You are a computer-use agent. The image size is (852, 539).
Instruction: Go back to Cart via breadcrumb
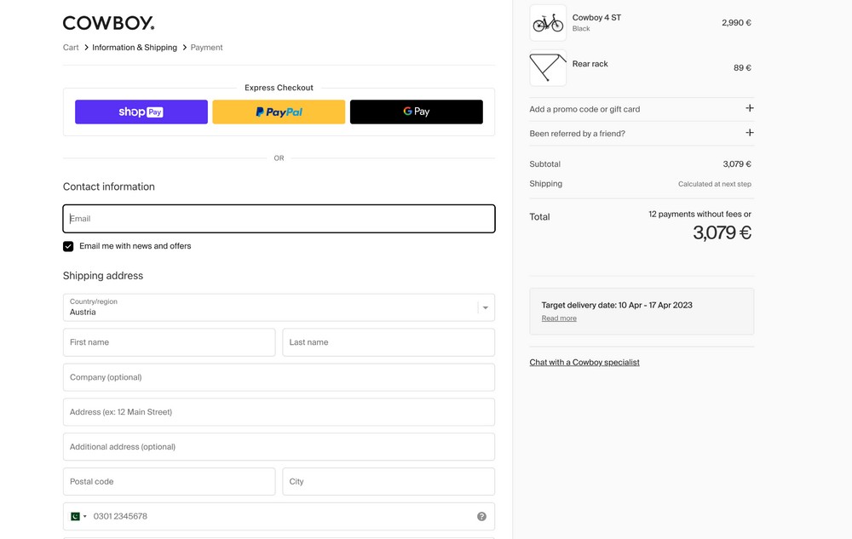[x=71, y=47]
